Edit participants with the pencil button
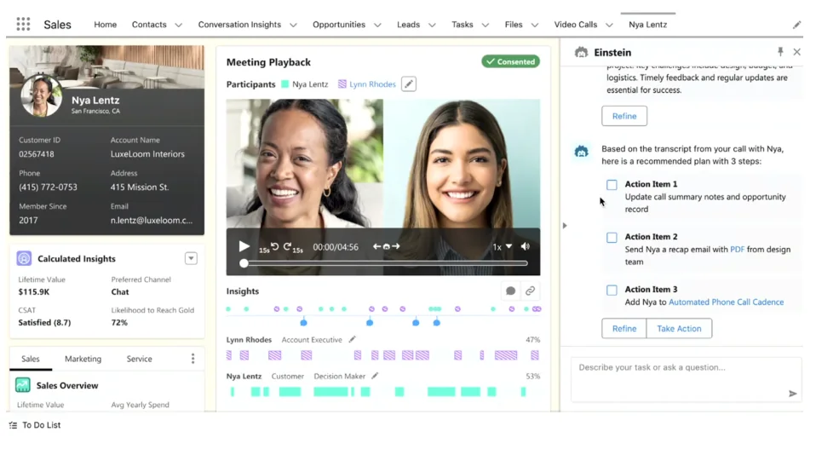This screenshot has height=455, width=816. click(x=409, y=84)
